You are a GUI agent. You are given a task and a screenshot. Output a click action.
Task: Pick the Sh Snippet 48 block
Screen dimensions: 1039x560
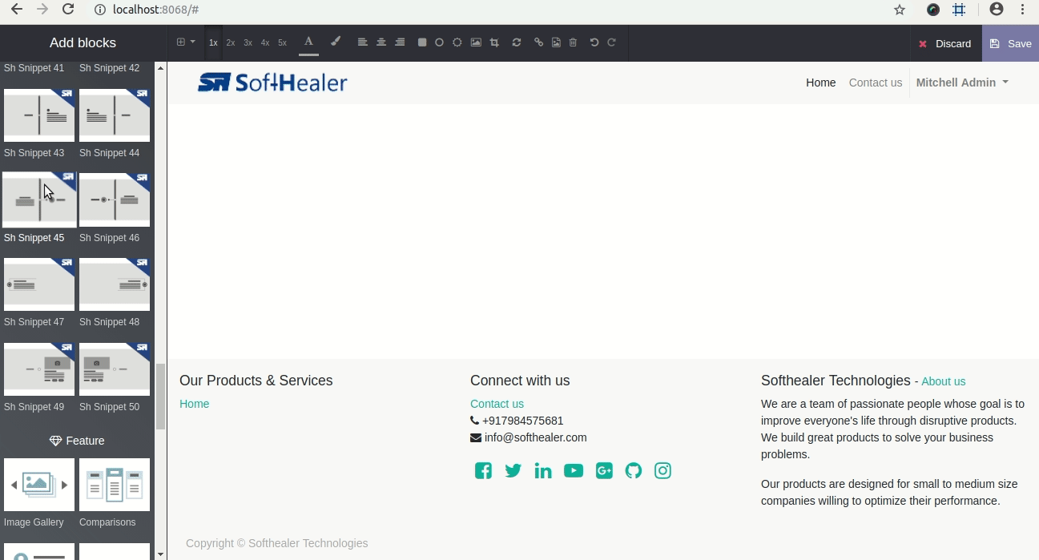(x=115, y=284)
